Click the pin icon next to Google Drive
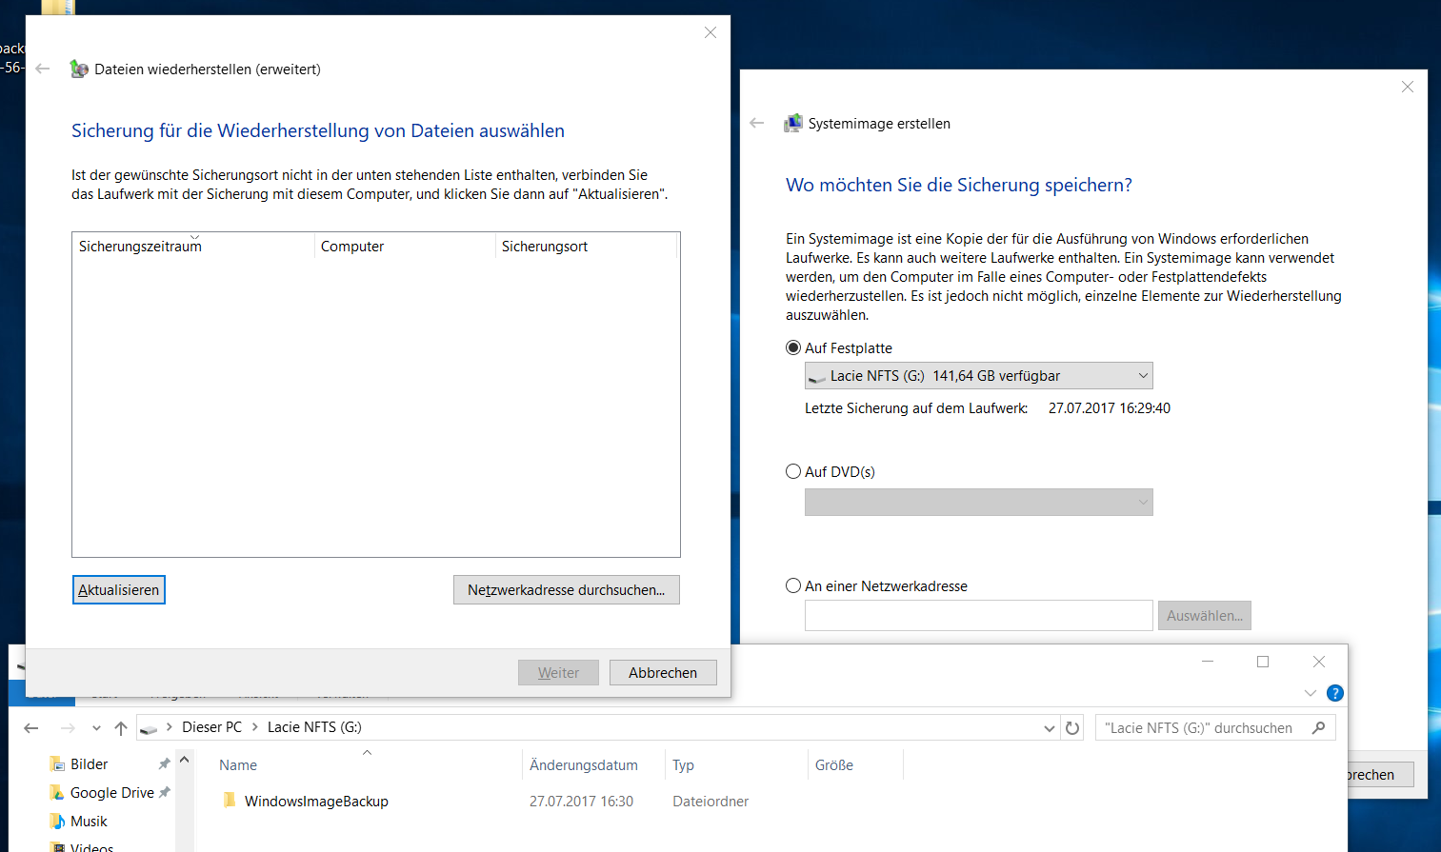The height and width of the screenshot is (852, 1441). [164, 792]
